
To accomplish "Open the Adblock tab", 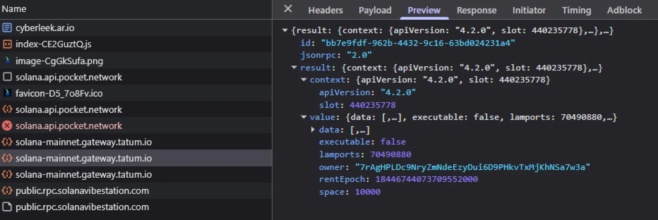I will coord(624,10).
